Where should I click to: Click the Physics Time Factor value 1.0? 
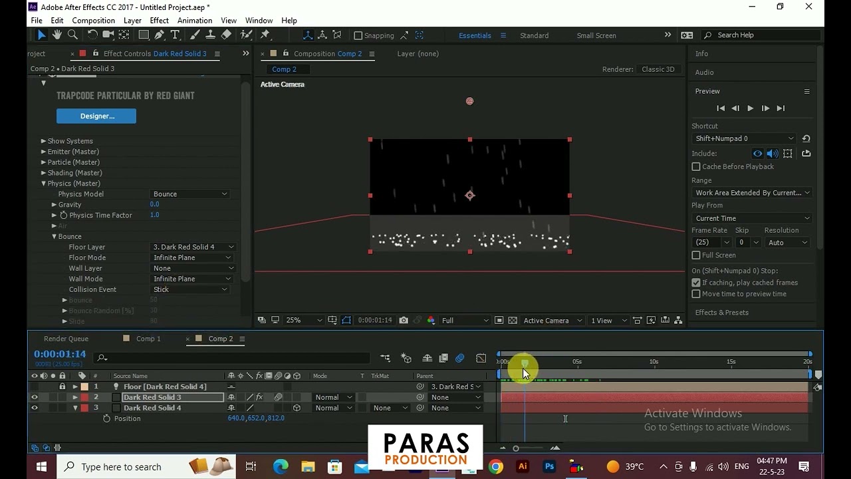[x=154, y=215]
